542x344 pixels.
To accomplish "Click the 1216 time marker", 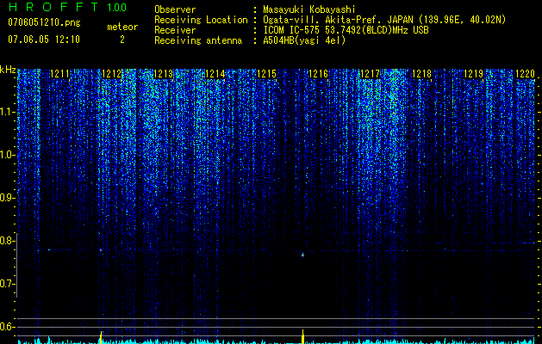I will (318, 74).
